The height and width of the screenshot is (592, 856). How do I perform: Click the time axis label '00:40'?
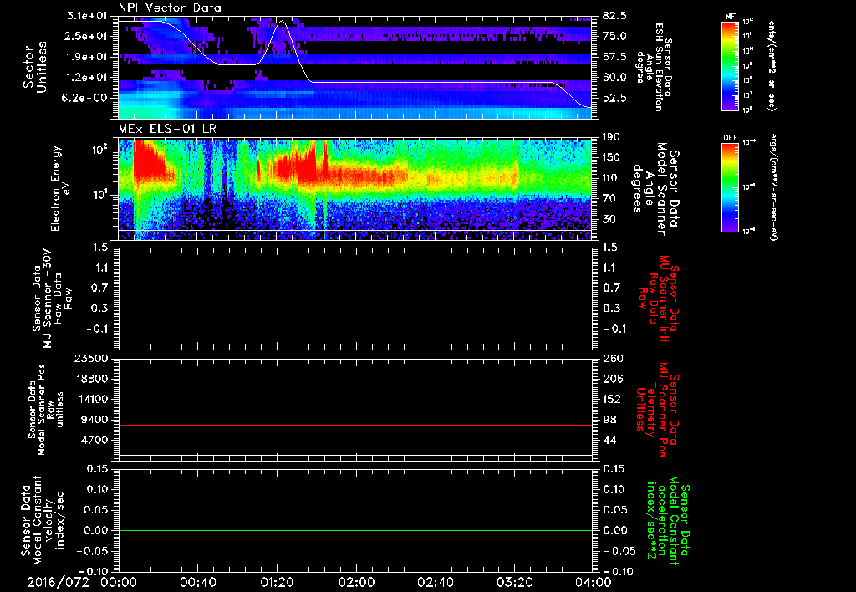(197, 582)
